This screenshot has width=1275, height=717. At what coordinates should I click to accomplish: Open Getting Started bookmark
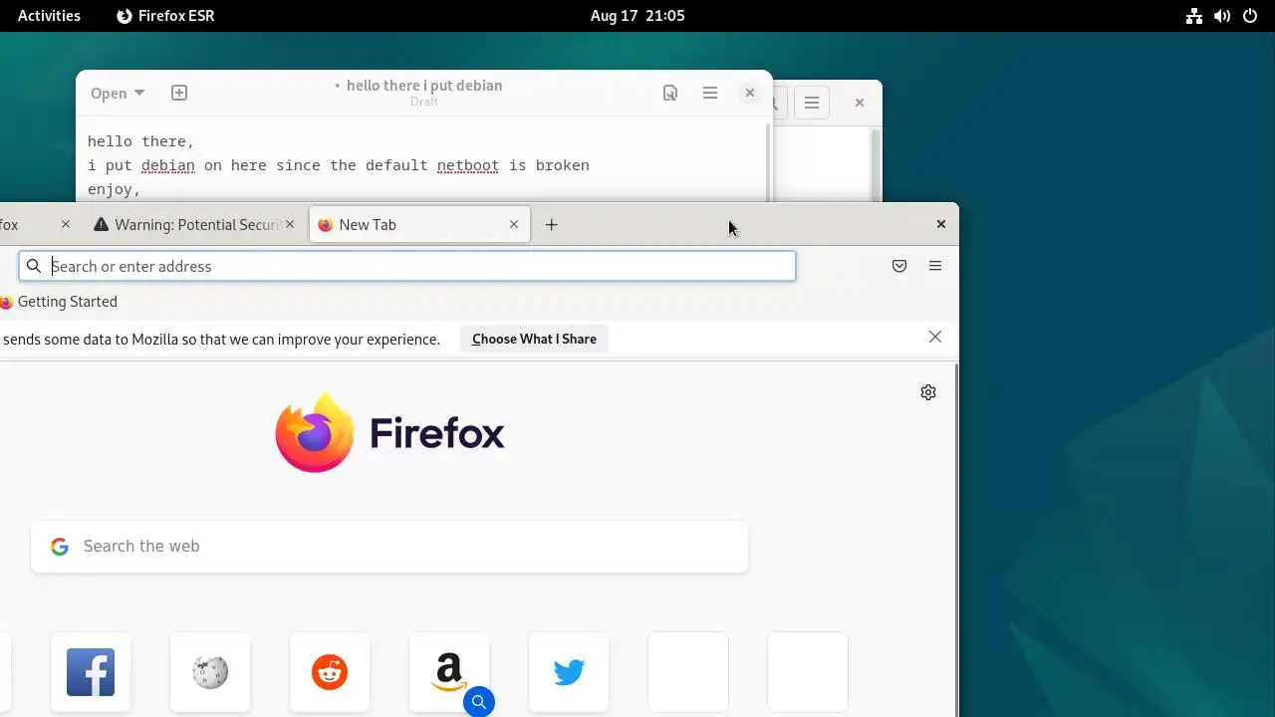point(59,302)
